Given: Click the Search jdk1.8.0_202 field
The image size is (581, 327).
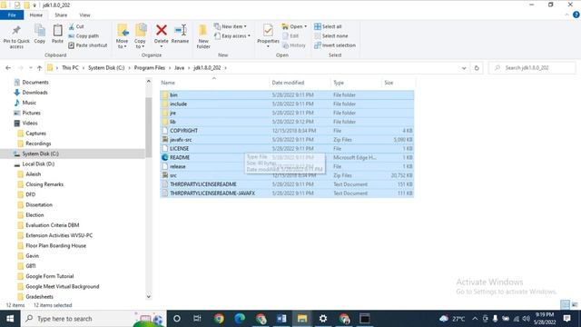Looking at the screenshot, I should pos(532,68).
